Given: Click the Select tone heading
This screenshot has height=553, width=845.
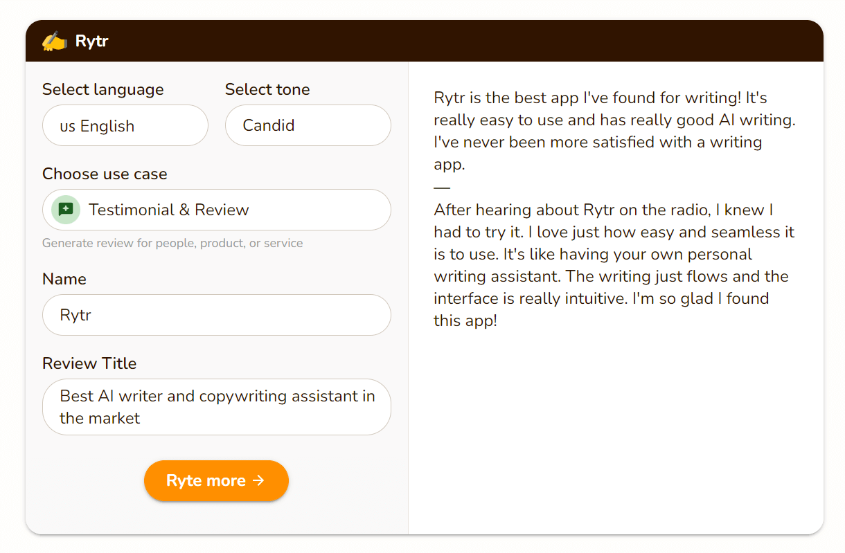Looking at the screenshot, I should point(267,89).
